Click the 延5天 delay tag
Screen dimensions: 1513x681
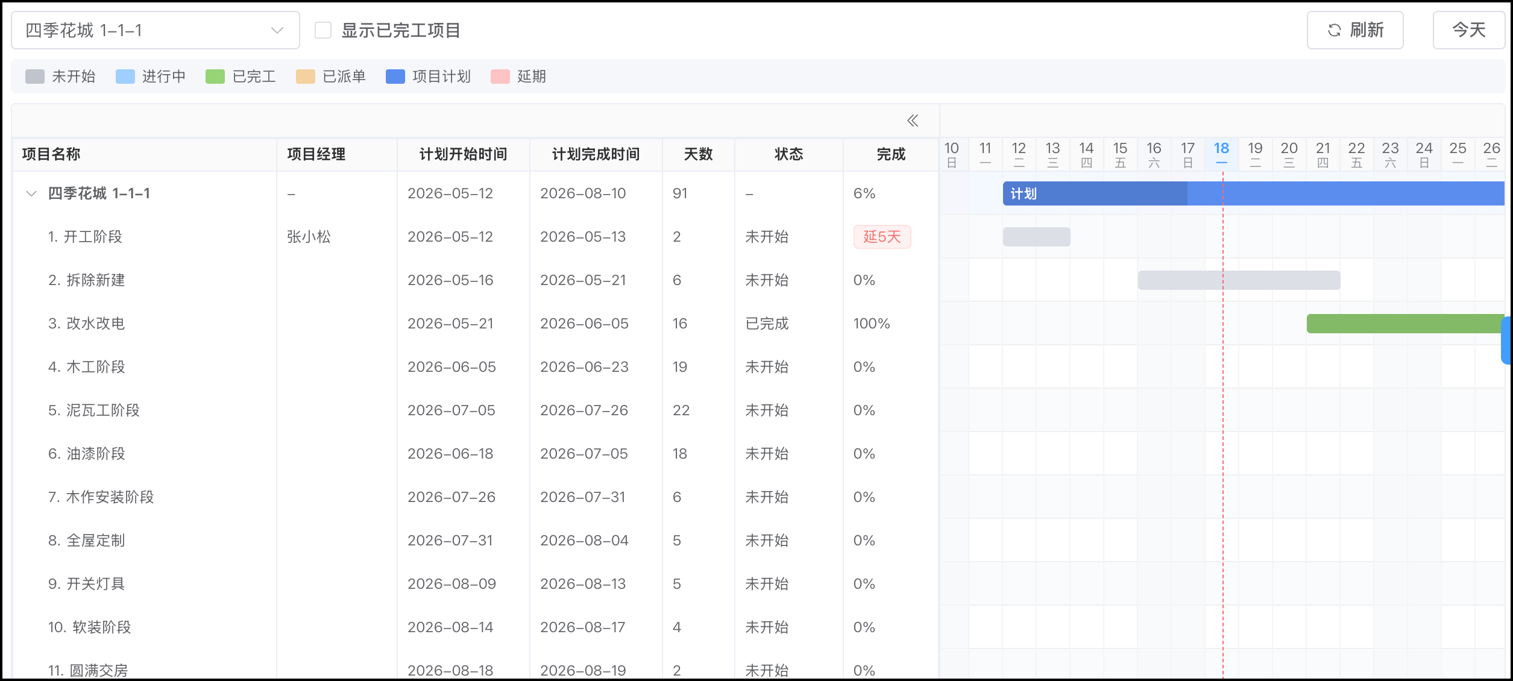click(882, 237)
